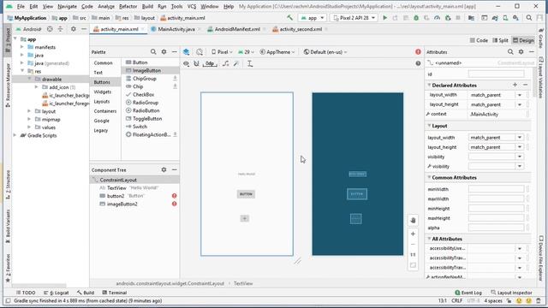Click the scroll-from-source target icon in Project panel

(x=50, y=29)
